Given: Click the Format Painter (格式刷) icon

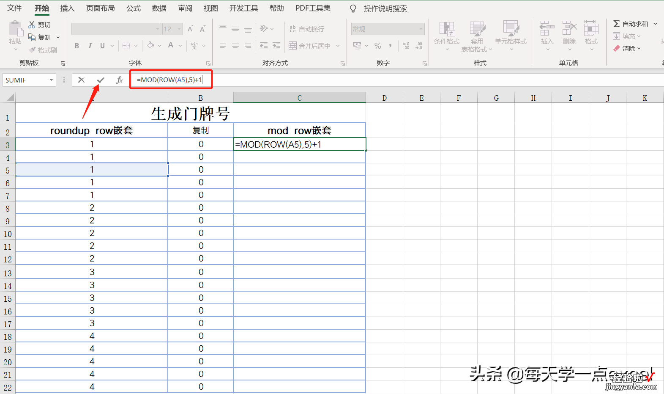Looking at the screenshot, I should pyautogui.click(x=32, y=50).
